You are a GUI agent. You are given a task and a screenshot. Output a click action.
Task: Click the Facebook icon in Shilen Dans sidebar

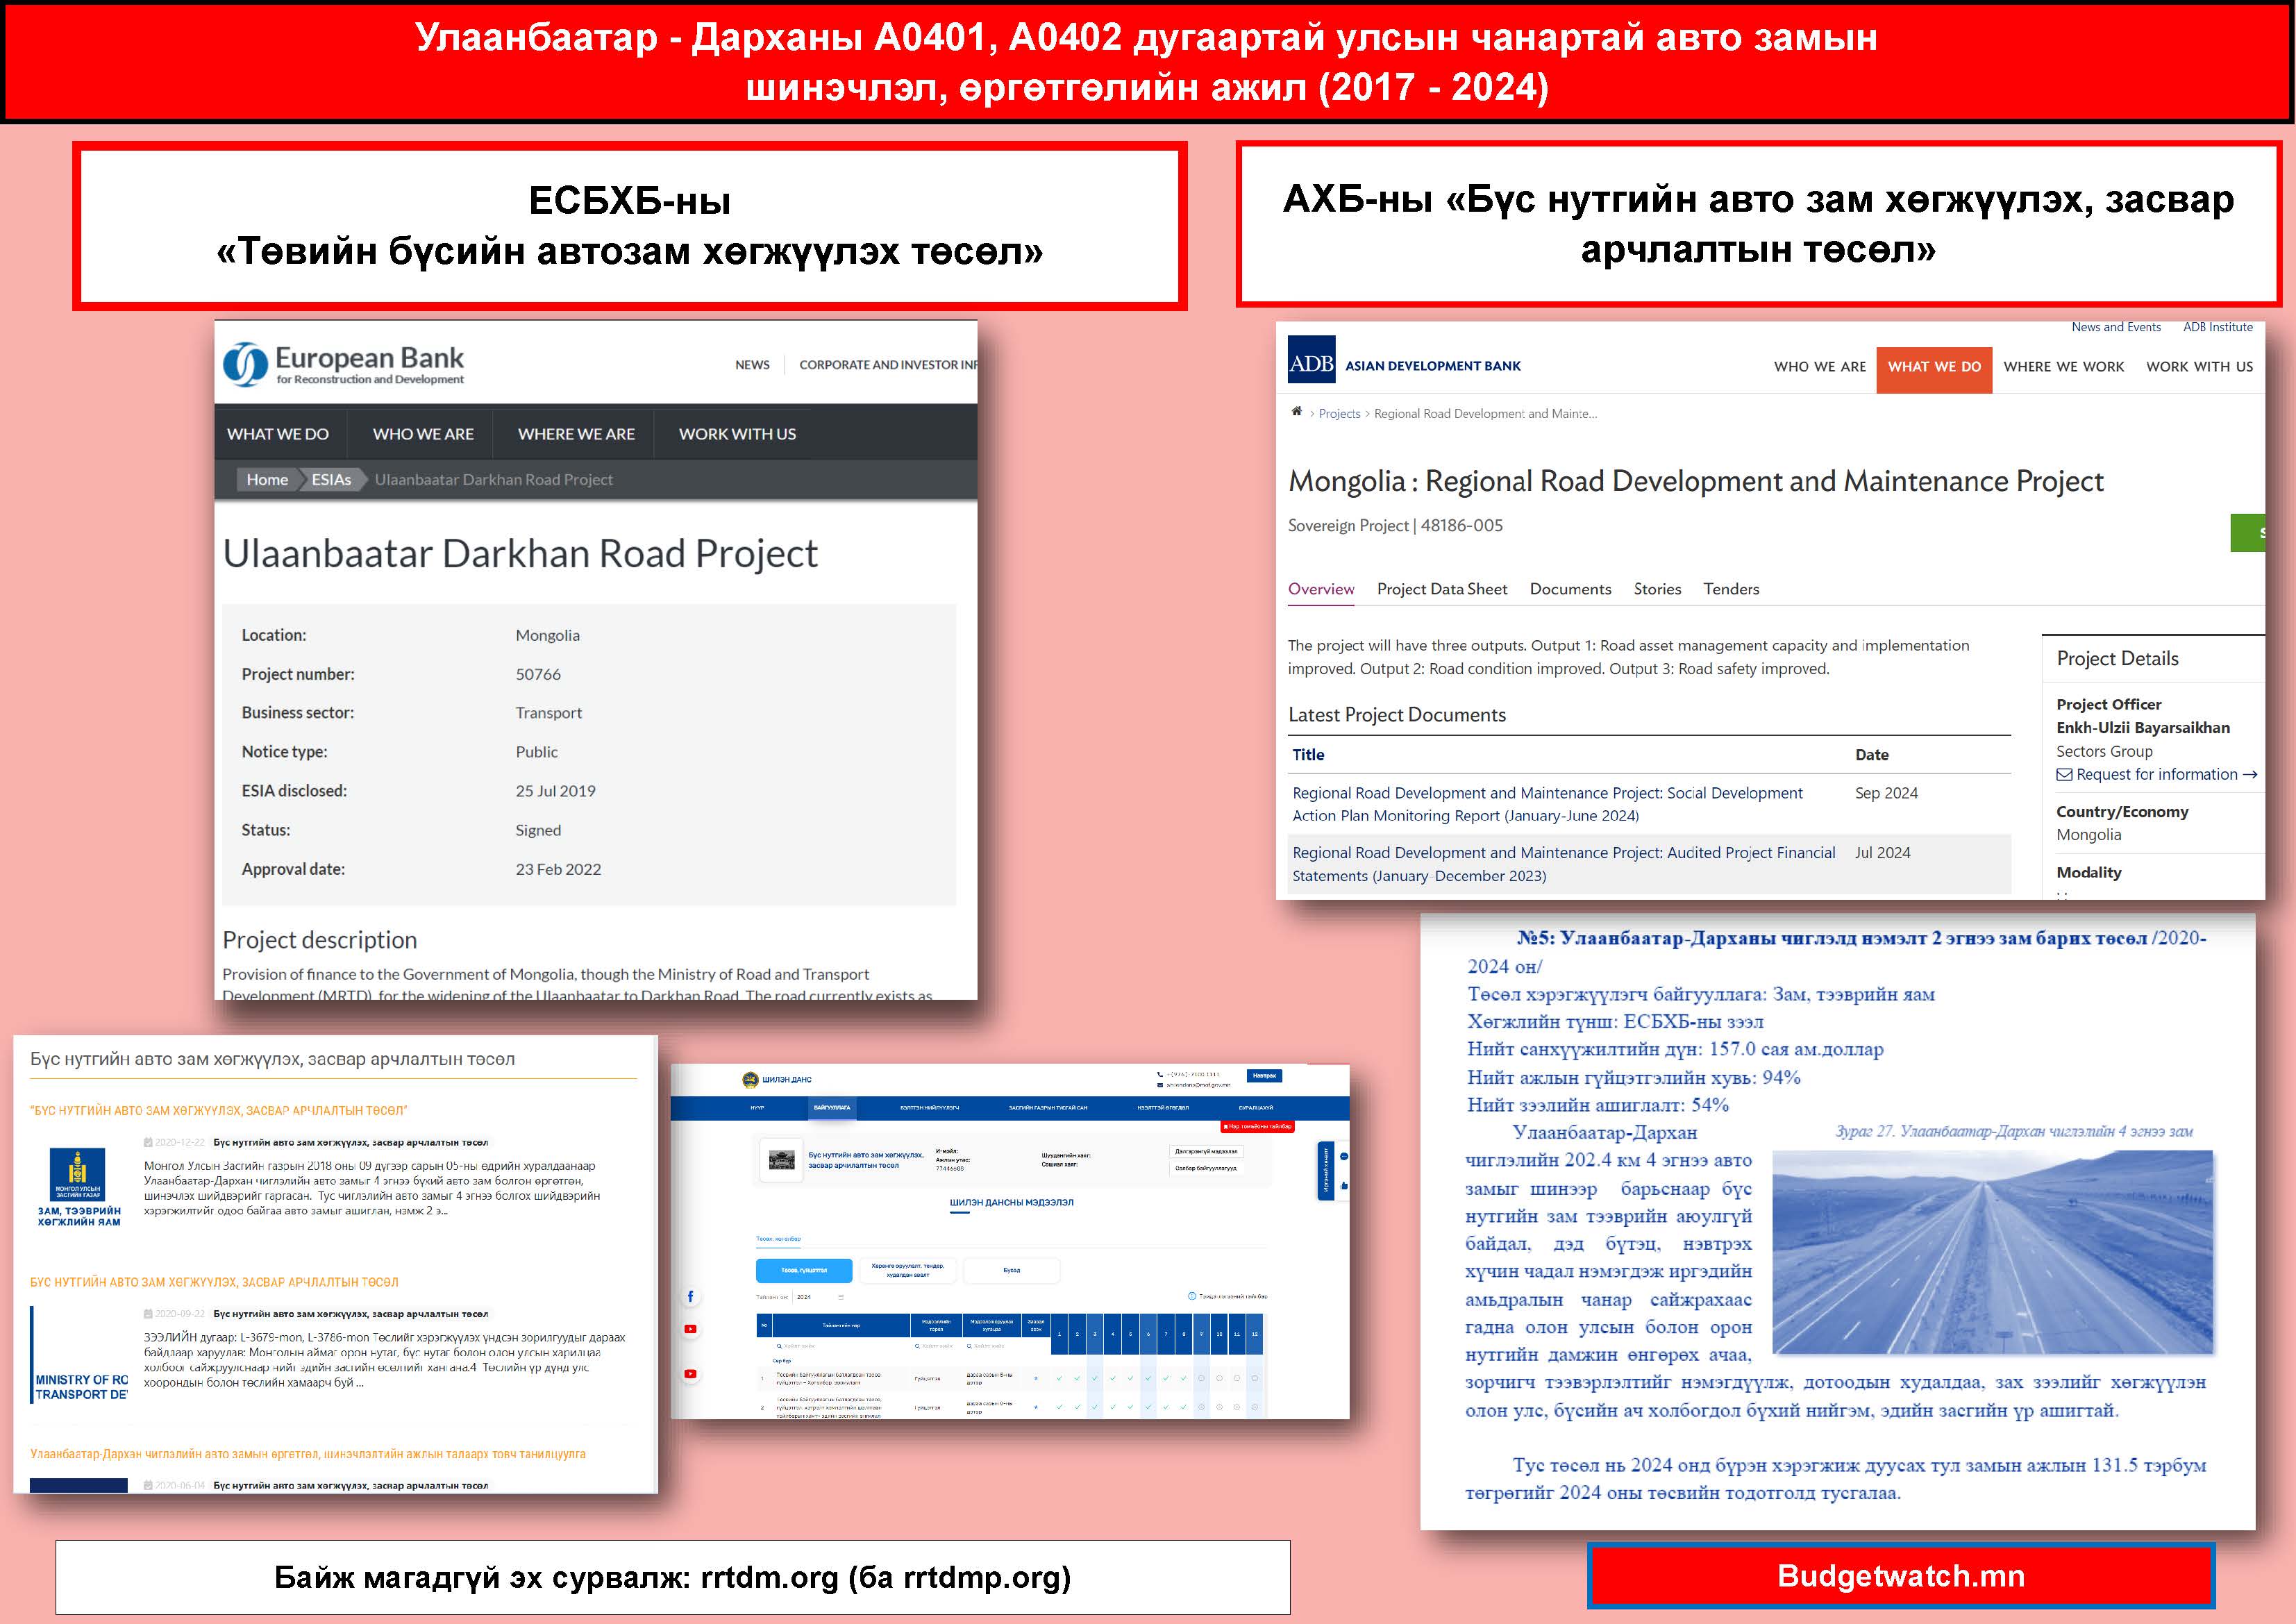[690, 1296]
